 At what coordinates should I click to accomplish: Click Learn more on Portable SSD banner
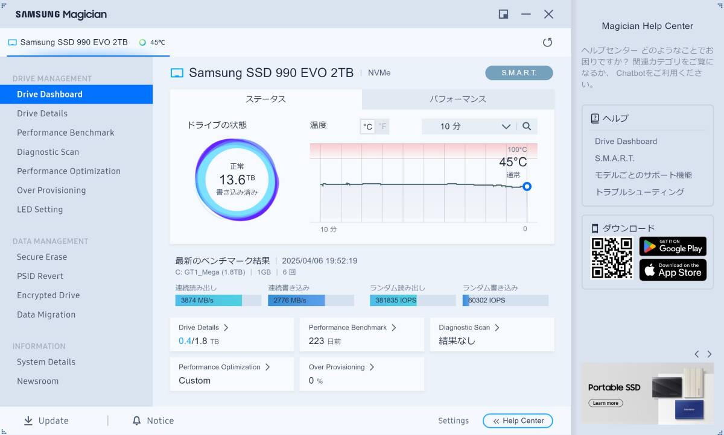[606, 403]
